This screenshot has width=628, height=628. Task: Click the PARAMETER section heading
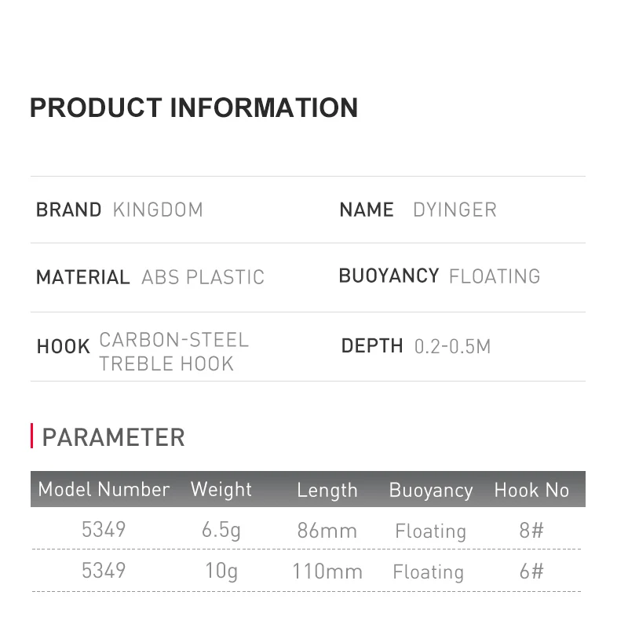click(x=113, y=437)
